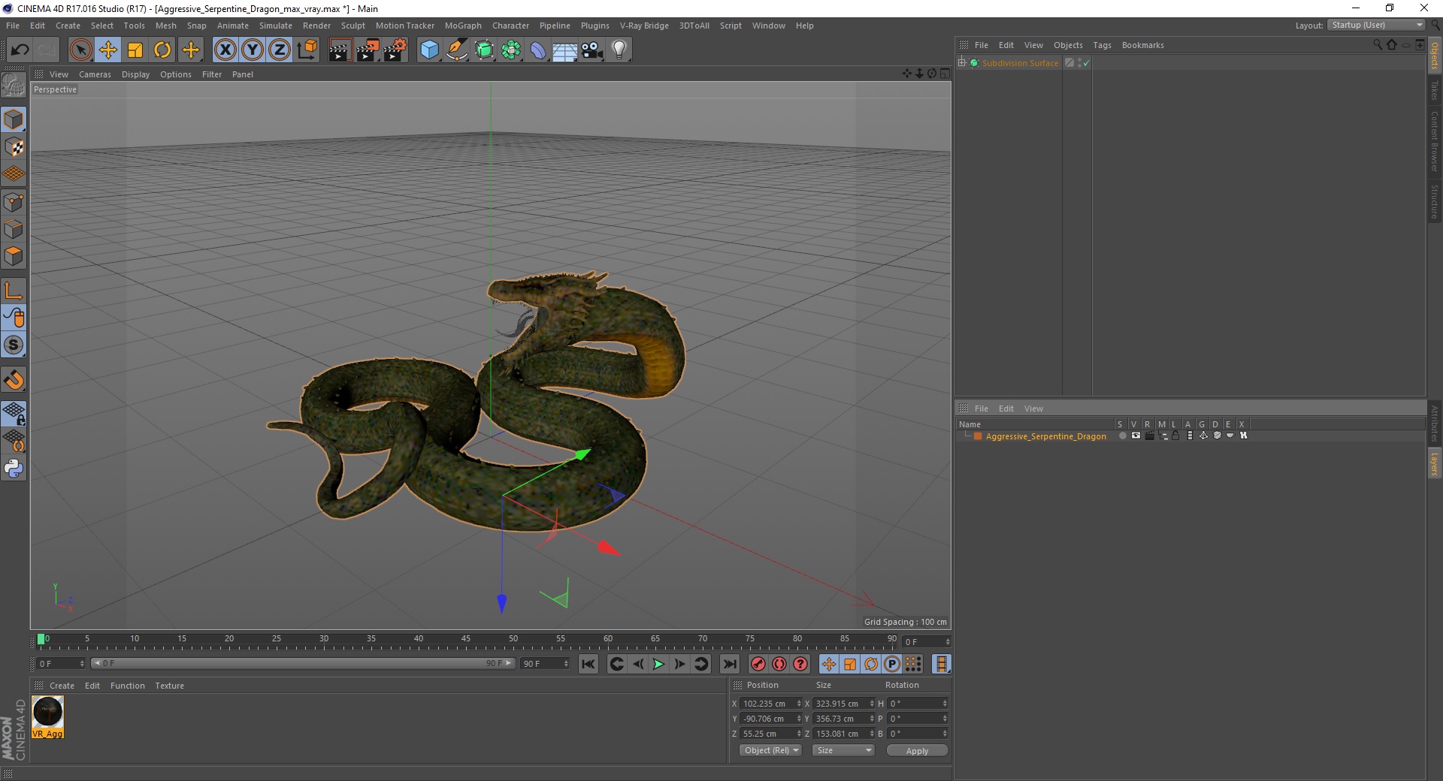The height and width of the screenshot is (781, 1443).
Task: Play animation forward
Action: pos(658,664)
